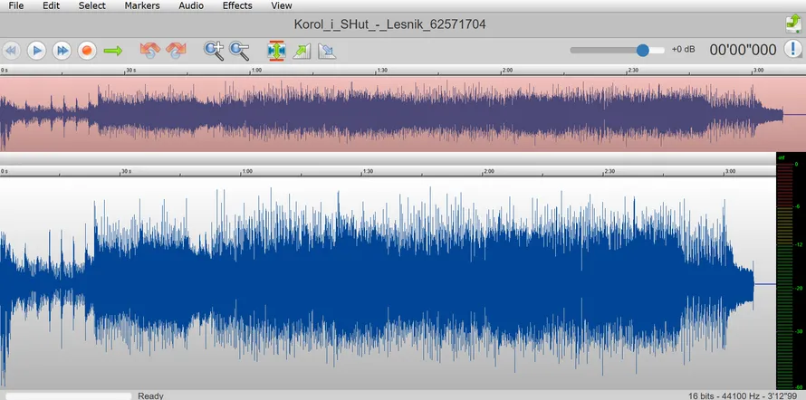Open the View menu
806x400 pixels.
point(282,5)
